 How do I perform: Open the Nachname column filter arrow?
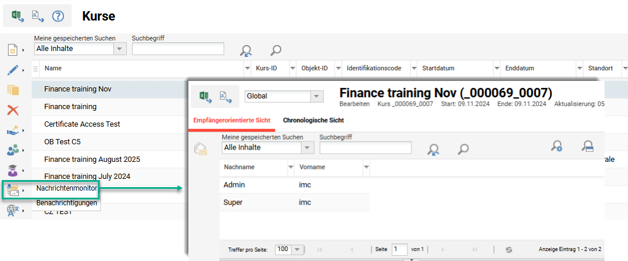[x=291, y=167]
